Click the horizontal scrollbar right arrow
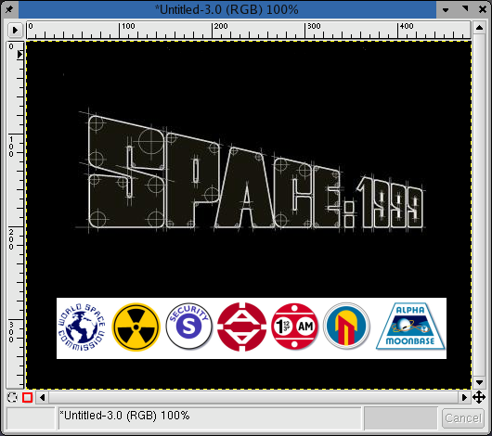492x436 pixels. point(464,398)
